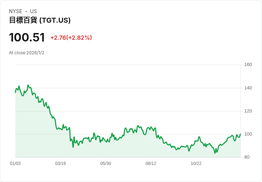
Task: Click the 03/19 date label on x-axis
Action: point(61,164)
